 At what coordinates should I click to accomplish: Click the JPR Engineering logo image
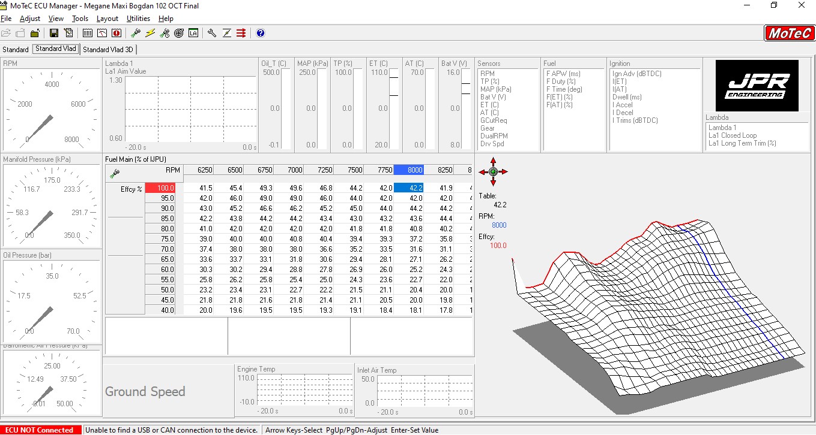click(x=757, y=85)
